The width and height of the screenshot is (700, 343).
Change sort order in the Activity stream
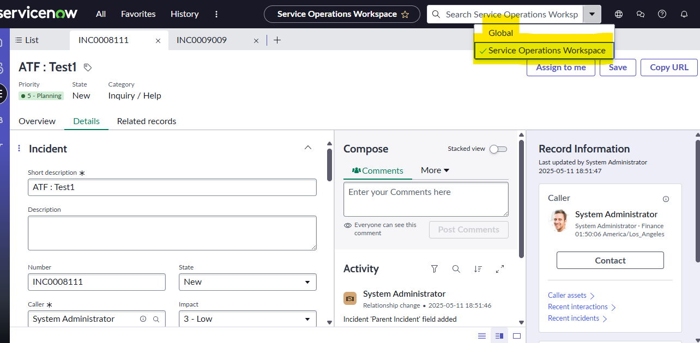coord(478,268)
